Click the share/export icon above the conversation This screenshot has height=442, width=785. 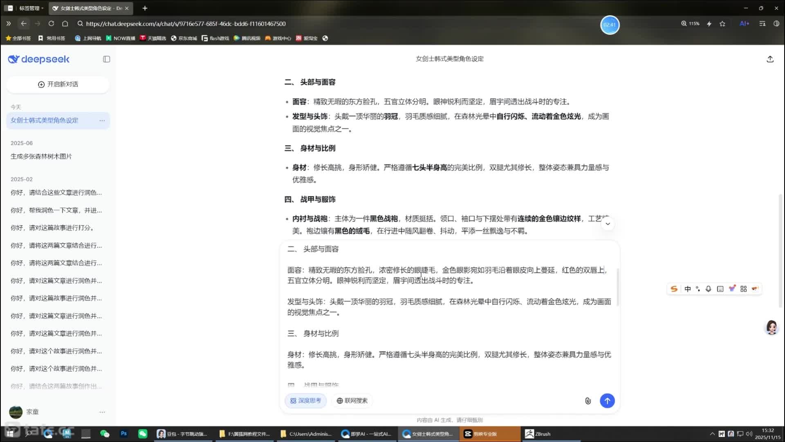tap(770, 59)
